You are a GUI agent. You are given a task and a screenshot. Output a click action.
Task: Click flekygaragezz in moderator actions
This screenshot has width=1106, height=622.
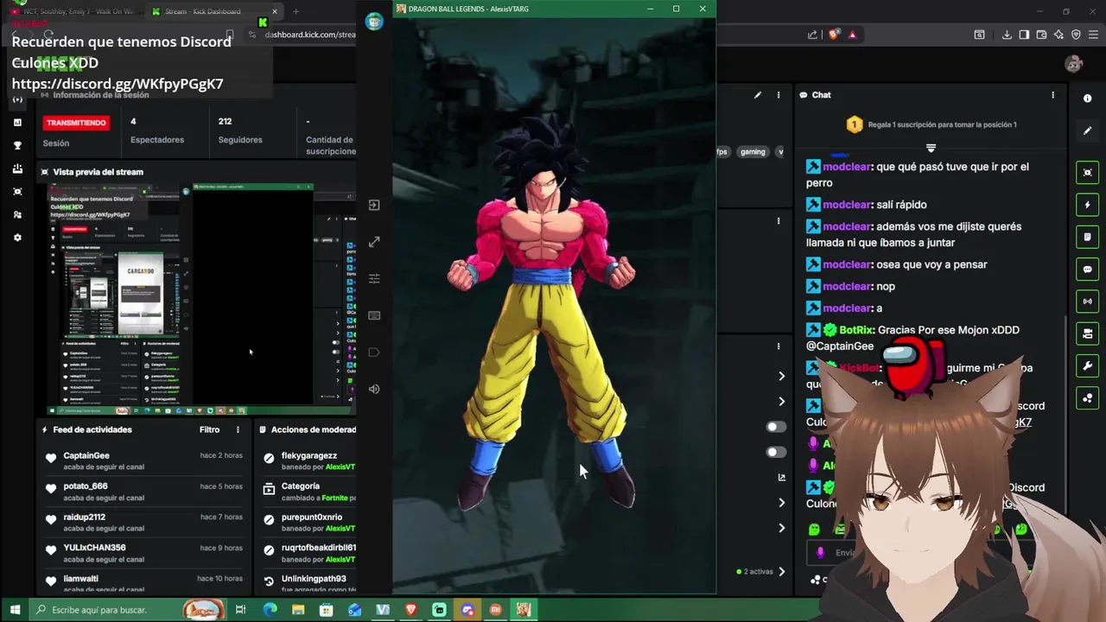(309, 455)
